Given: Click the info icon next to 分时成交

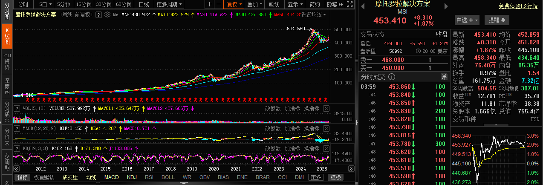Looking at the screenshot, I should [392, 77].
